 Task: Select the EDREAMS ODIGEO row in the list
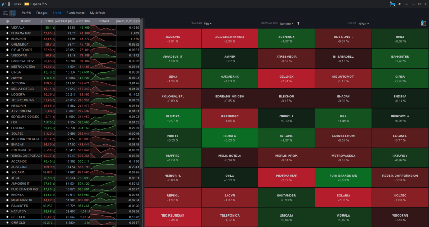[x=70, y=117]
